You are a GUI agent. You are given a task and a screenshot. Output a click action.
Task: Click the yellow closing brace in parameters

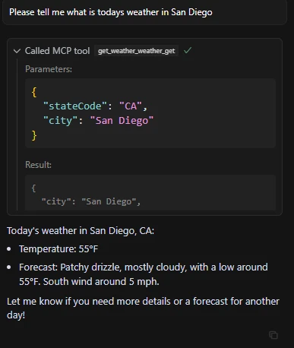pyautogui.click(x=34, y=135)
